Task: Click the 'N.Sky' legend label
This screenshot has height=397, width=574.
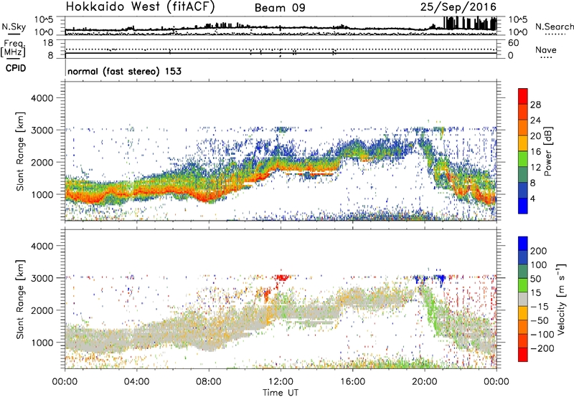Action: pos(14,27)
